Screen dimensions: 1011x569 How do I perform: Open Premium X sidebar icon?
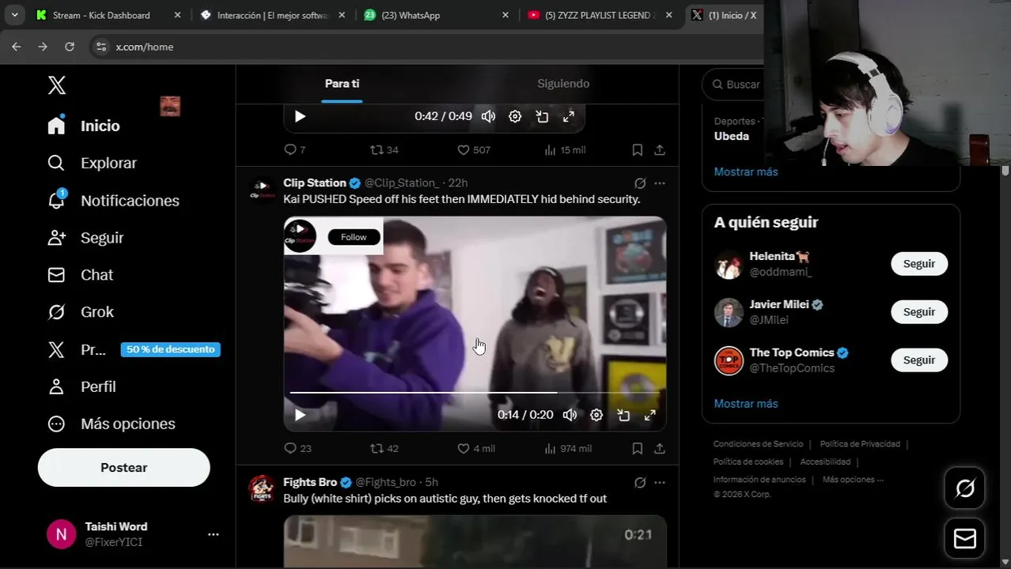click(56, 349)
